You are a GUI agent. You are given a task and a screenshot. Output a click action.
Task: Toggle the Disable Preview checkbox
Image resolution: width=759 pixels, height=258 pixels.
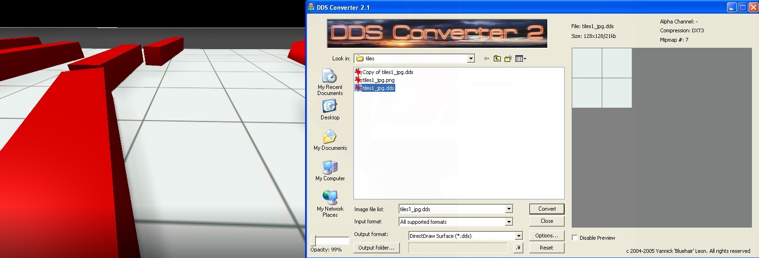[575, 237]
